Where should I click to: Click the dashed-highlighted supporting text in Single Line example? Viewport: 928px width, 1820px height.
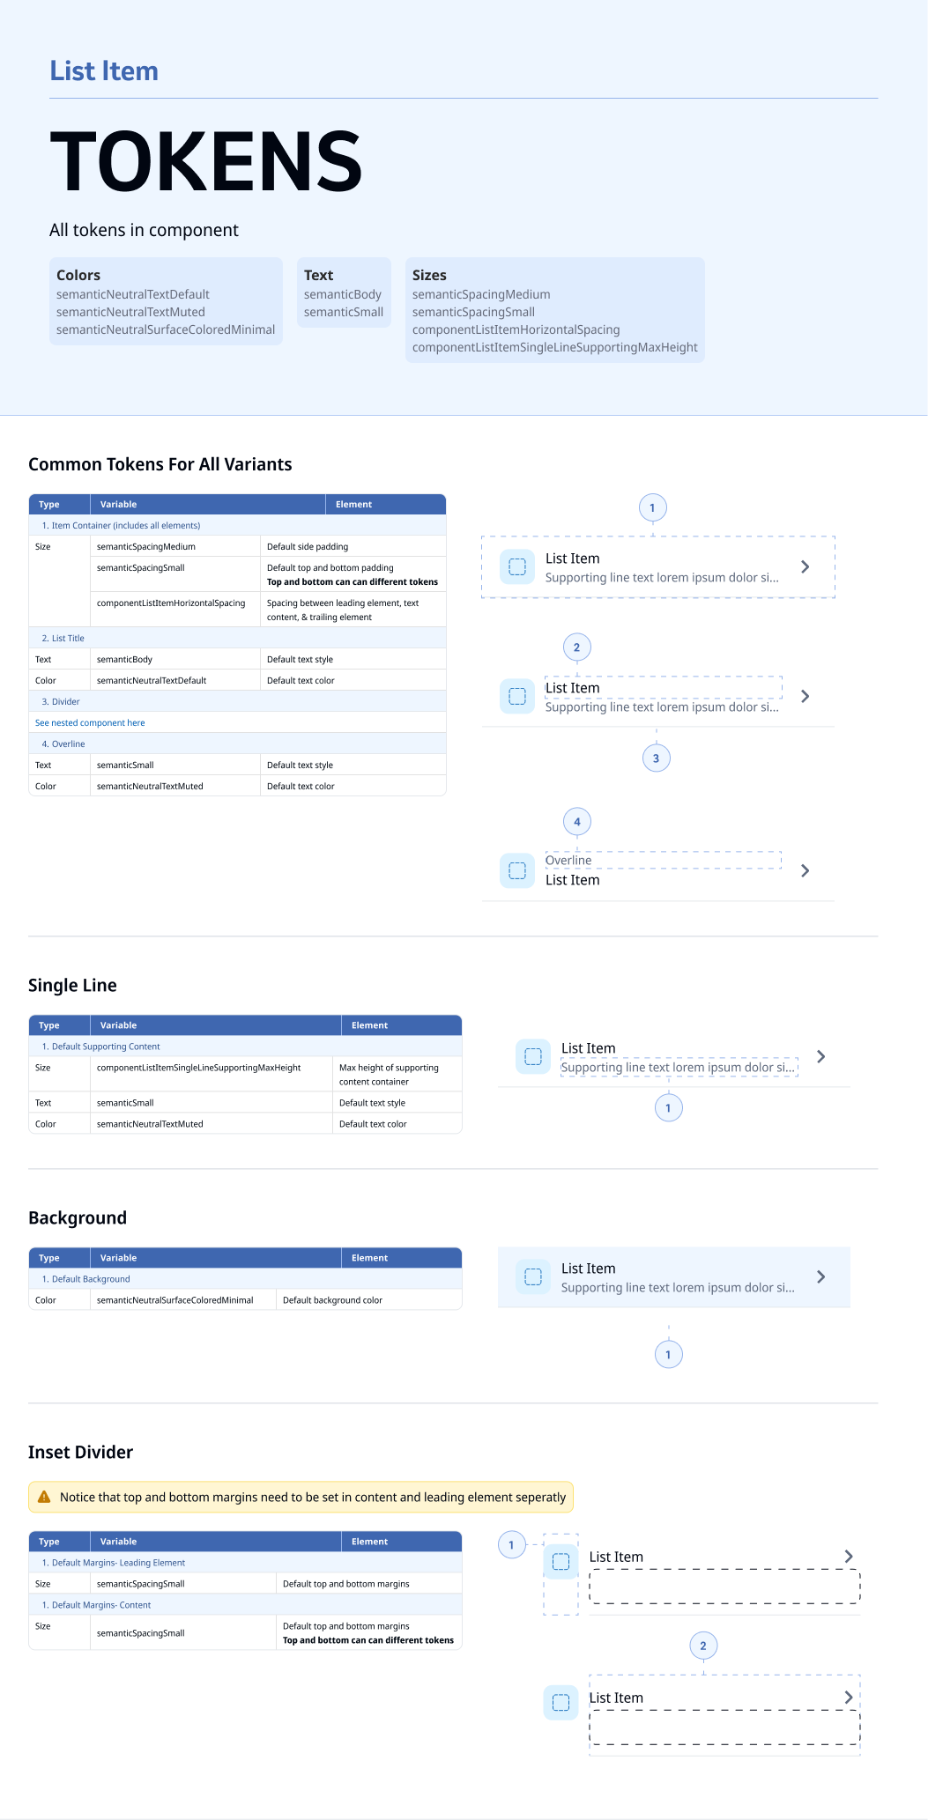point(678,1067)
